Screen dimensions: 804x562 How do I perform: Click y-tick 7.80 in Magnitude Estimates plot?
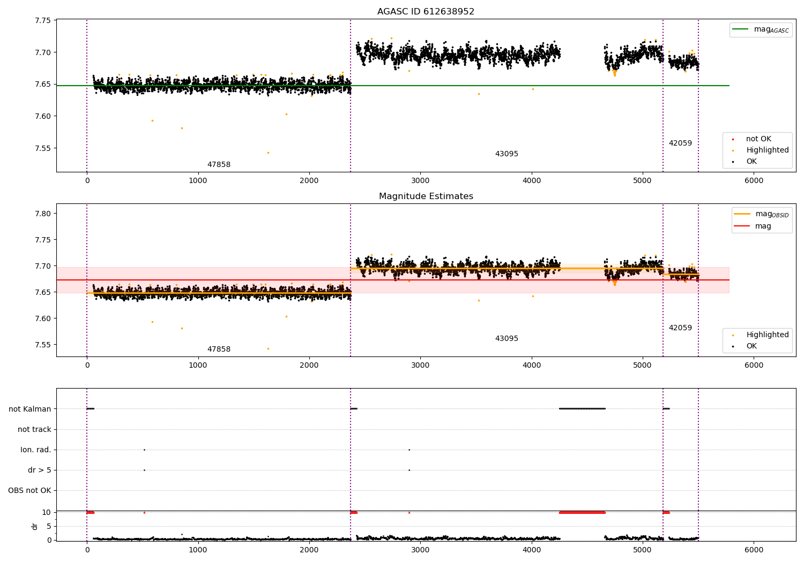[x=43, y=214]
